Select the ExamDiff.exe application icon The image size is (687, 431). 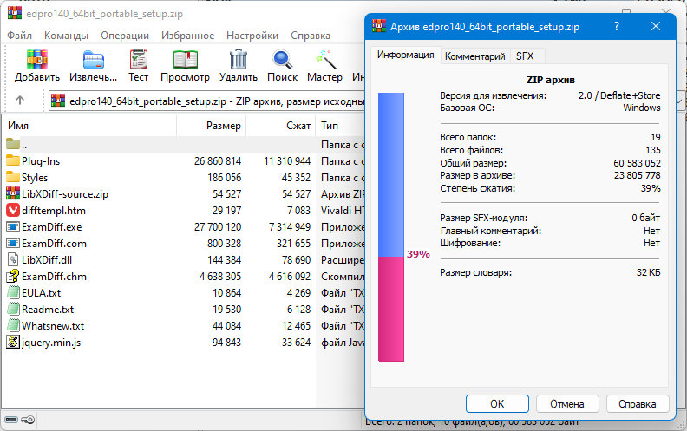point(13,227)
